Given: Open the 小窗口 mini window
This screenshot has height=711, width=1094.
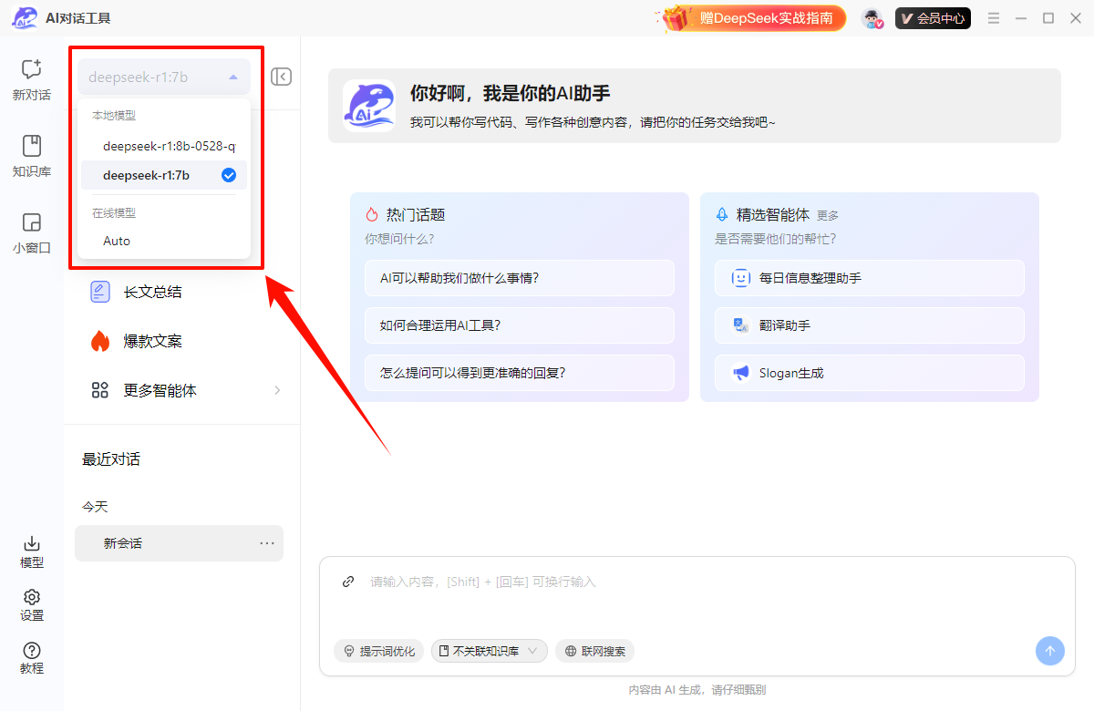Looking at the screenshot, I should pos(32,232).
